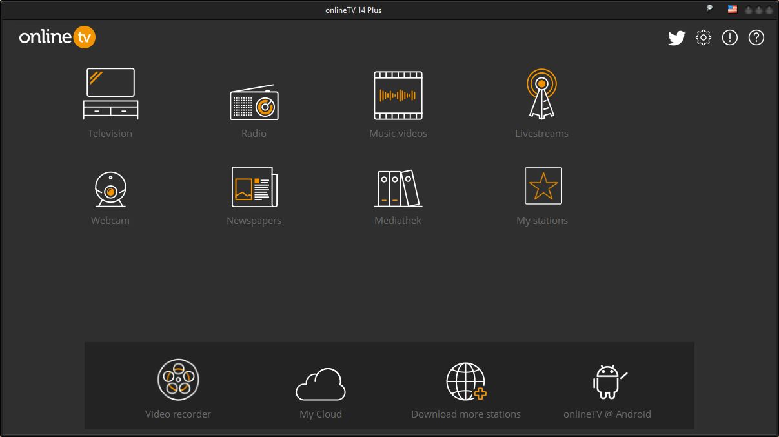Click the onlineTV logo at top left
The image size is (779, 437).
57,37
